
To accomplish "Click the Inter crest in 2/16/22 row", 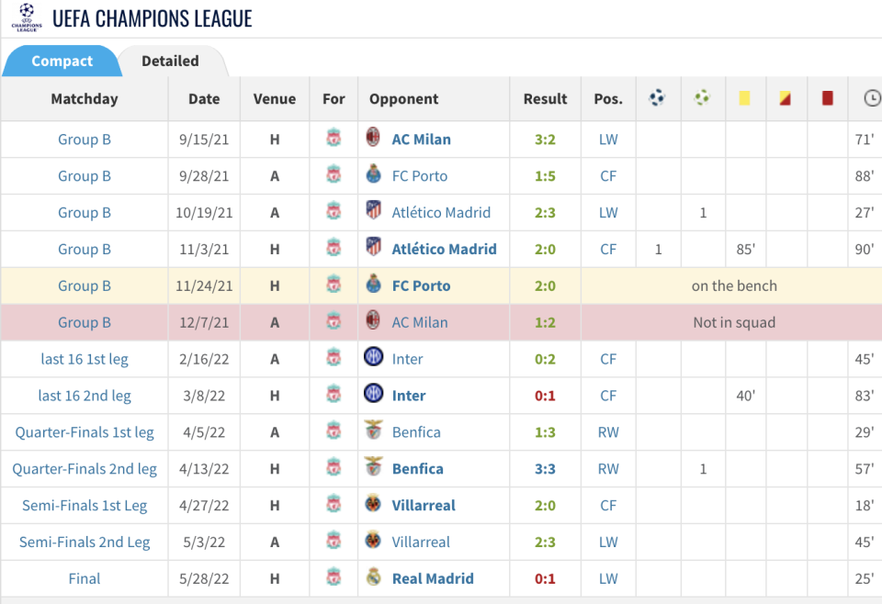I will 374,357.
